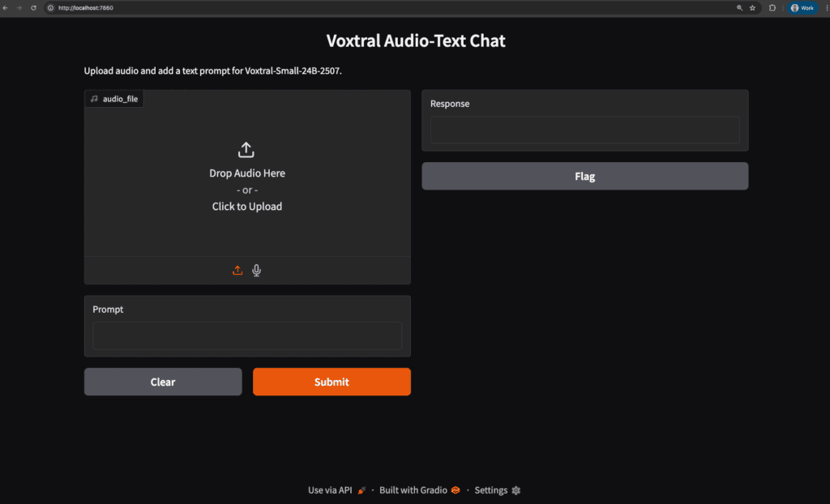This screenshot has height=504, width=830.
Task: Click the large upload arrow icon
Action: tap(246, 150)
